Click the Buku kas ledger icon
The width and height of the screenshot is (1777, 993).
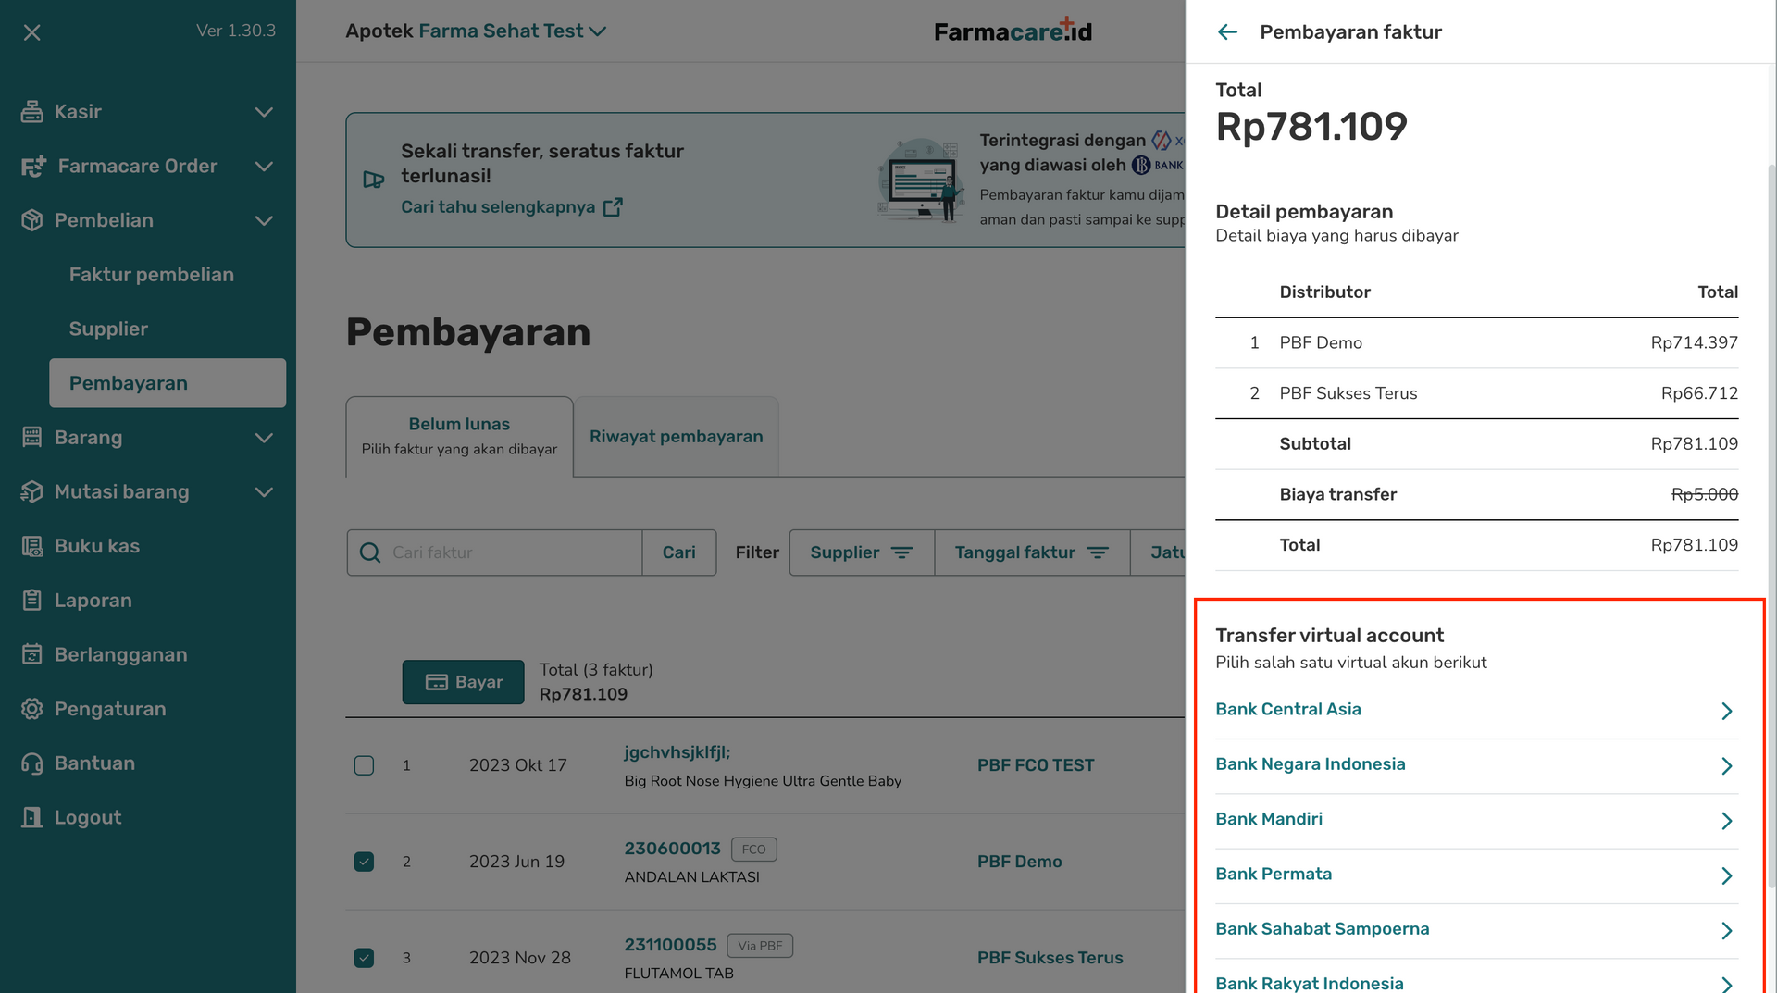[32, 546]
